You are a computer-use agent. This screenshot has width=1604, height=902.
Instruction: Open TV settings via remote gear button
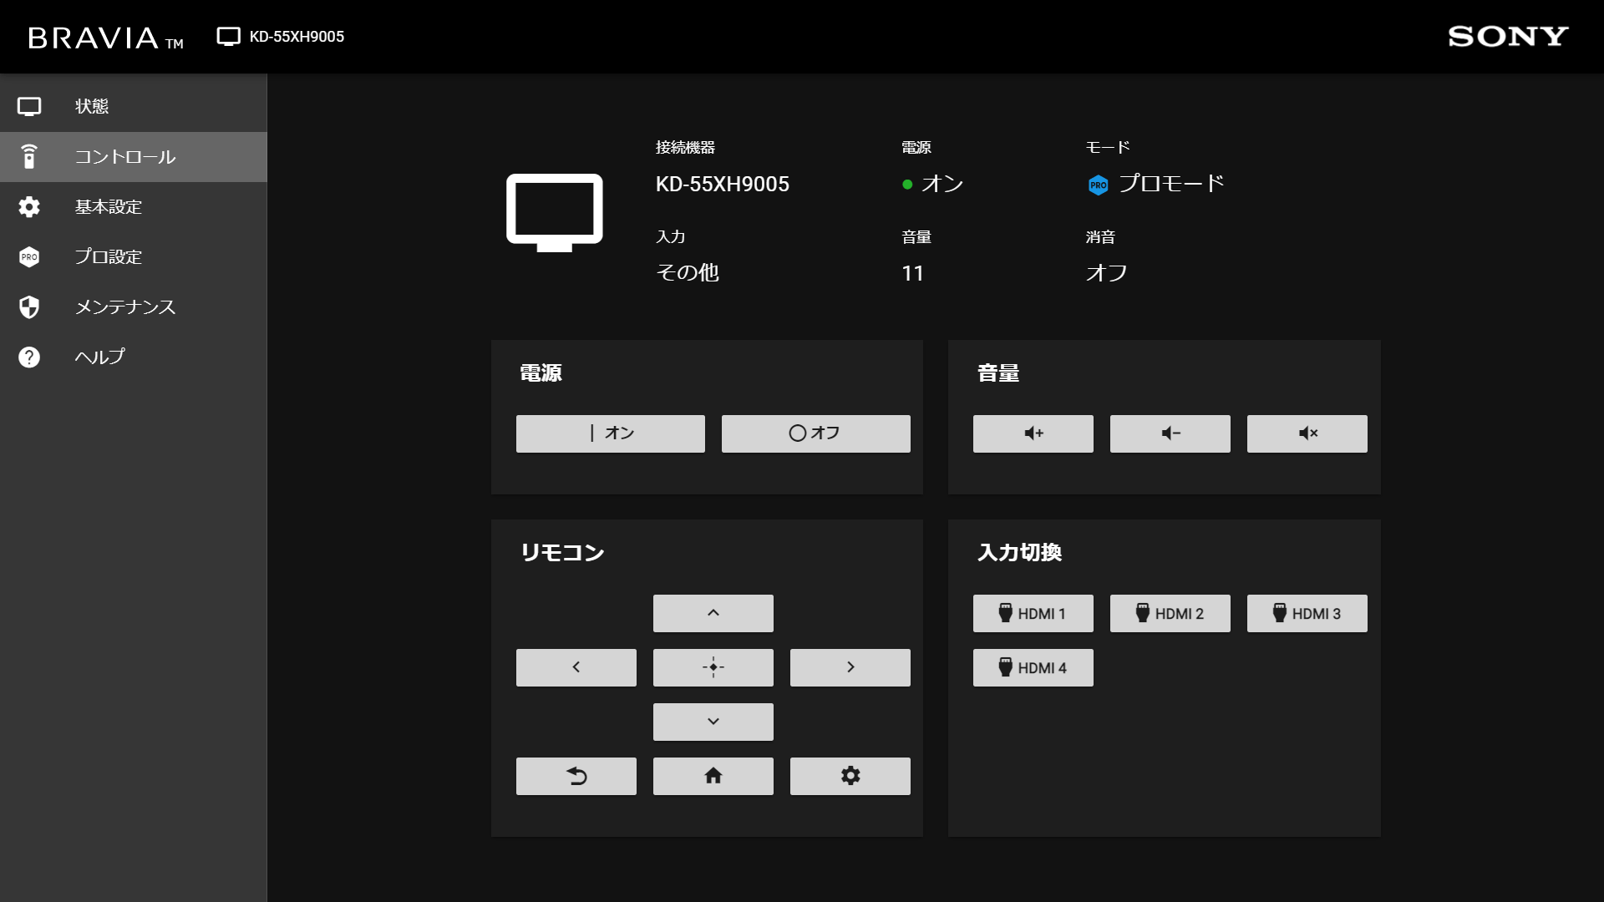pos(850,776)
